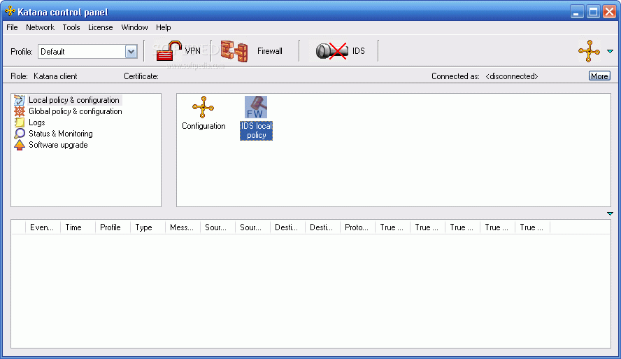Select Logs in the tree

(x=37, y=122)
